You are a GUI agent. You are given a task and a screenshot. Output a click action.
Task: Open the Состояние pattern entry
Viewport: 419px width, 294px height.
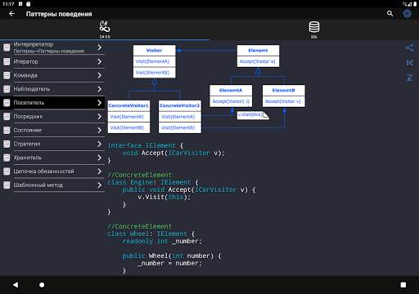[52, 130]
